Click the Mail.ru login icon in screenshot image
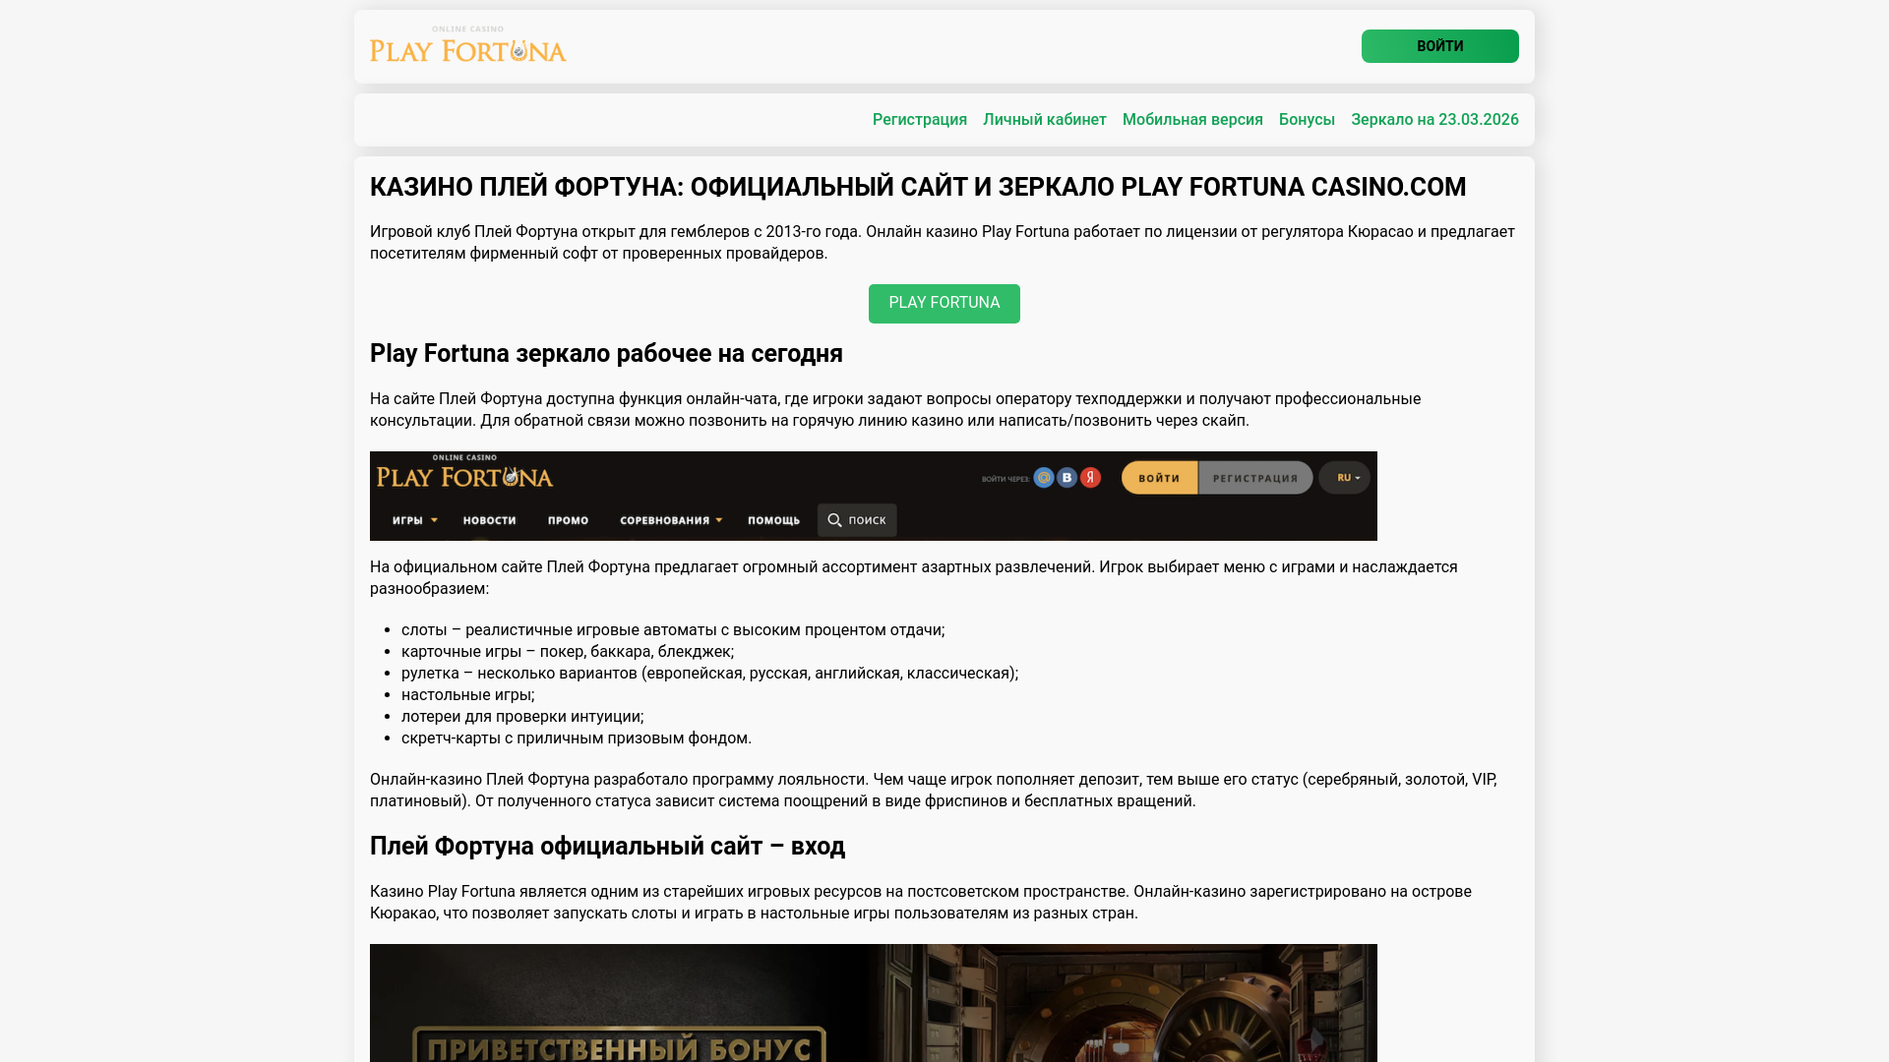The width and height of the screenshot is (1889, 1062). click(x=1044, y=477)
